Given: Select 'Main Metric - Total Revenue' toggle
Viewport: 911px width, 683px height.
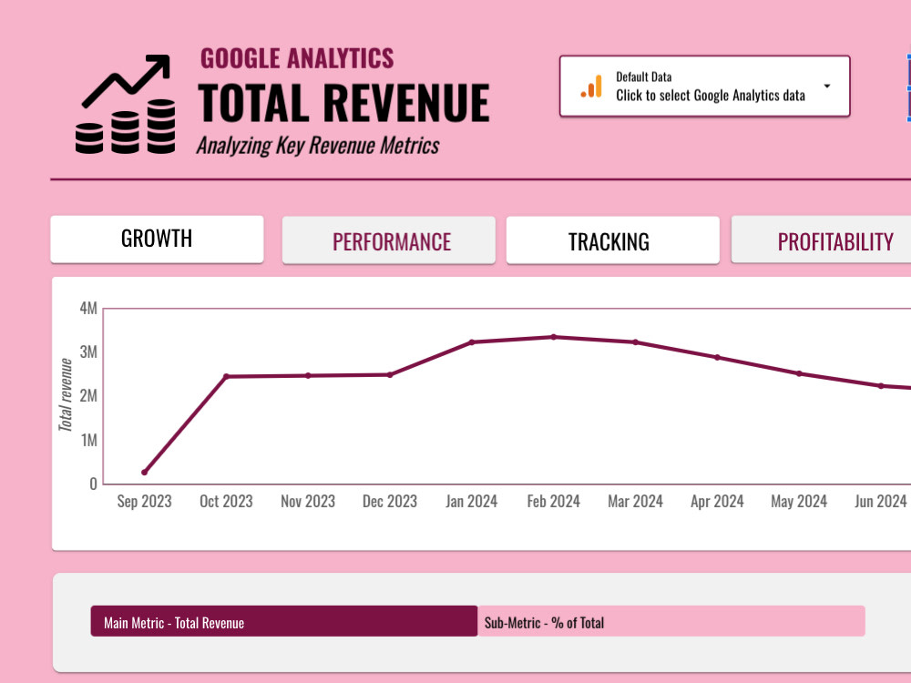Looking at the screenshot, I should point(282,622).
